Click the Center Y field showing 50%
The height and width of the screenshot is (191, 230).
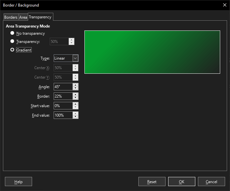pos(63,77)
